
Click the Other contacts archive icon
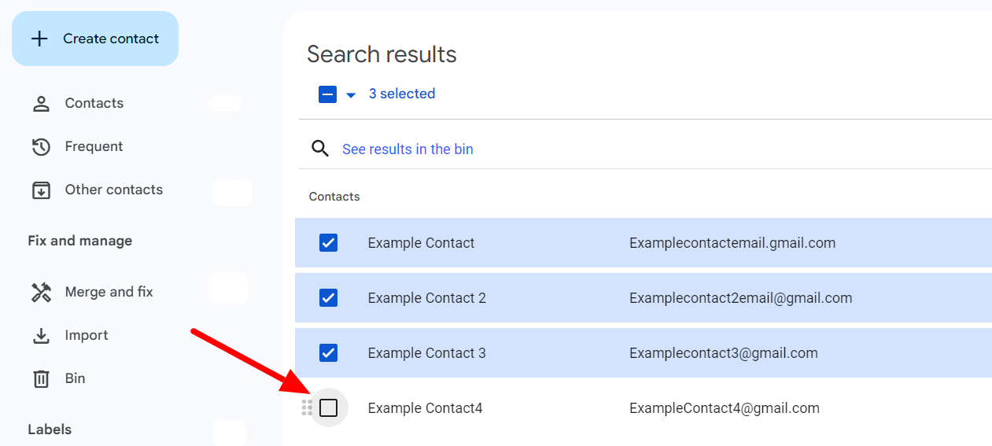pos(40,190)
